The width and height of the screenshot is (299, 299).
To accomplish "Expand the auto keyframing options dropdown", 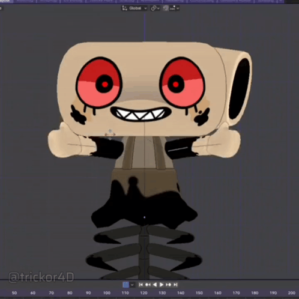I will tap(132, 285).
